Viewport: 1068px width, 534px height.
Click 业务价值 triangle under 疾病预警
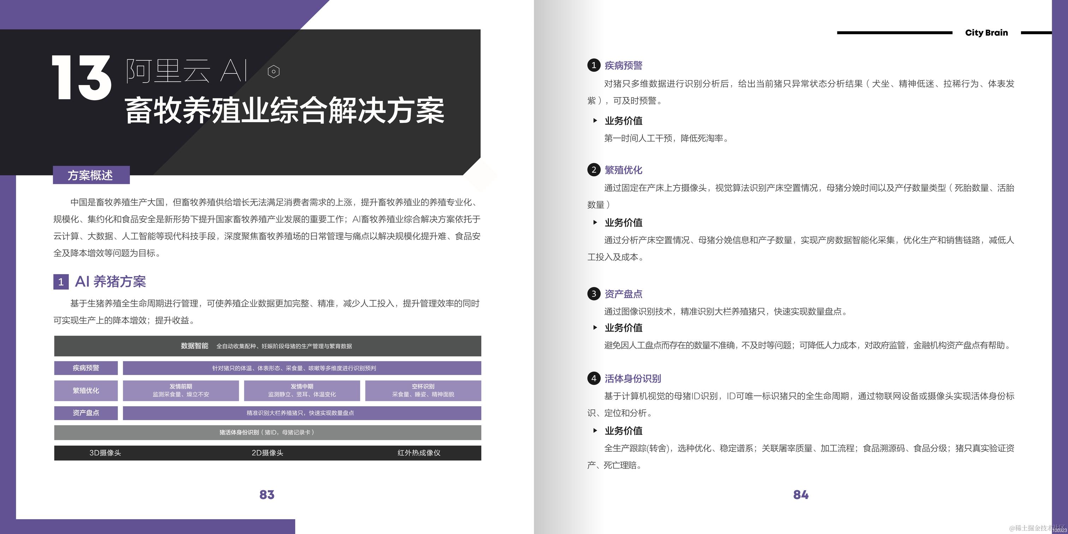(x=595, y=121)
